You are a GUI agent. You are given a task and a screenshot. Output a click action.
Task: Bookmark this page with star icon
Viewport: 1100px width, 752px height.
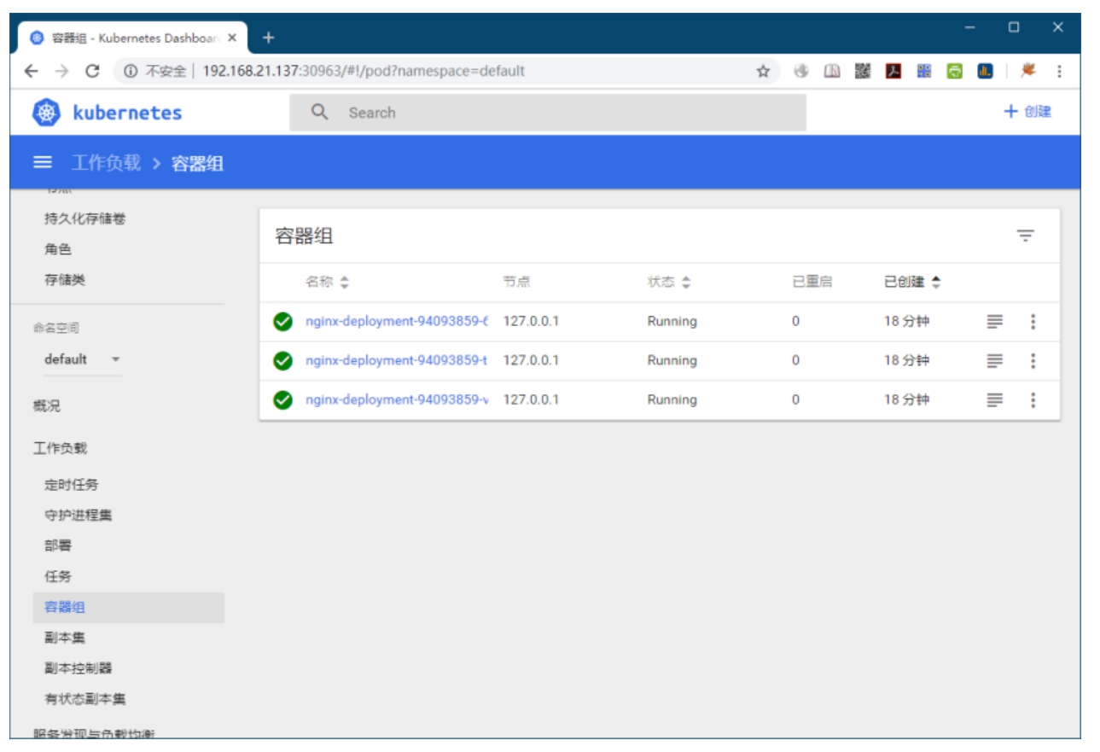763,72
